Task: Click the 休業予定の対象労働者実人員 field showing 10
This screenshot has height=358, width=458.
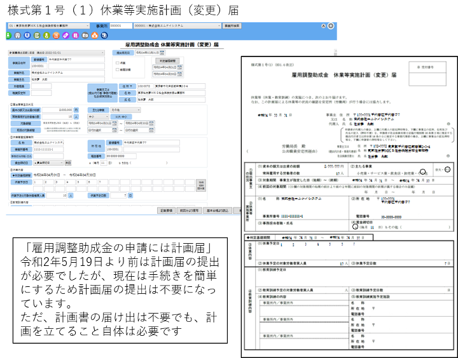Action: [57, 196]
